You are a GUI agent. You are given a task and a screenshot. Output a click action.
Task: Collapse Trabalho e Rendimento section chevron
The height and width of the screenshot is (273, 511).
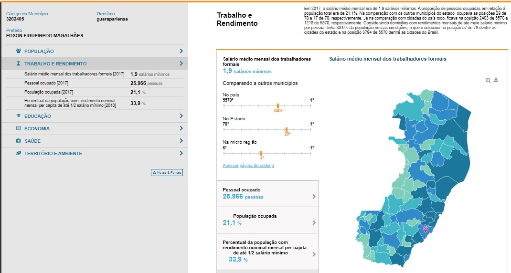pyautogui.click(x=181, y=63)
